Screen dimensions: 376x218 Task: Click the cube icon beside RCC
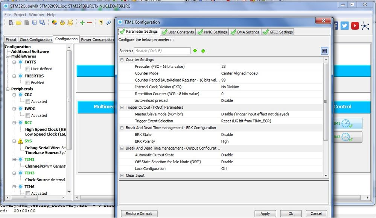pyautogui.click(x=21, y=123)
